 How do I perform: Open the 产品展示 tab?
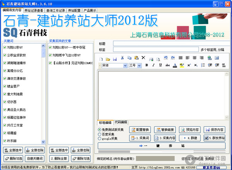tap(90, 10)
